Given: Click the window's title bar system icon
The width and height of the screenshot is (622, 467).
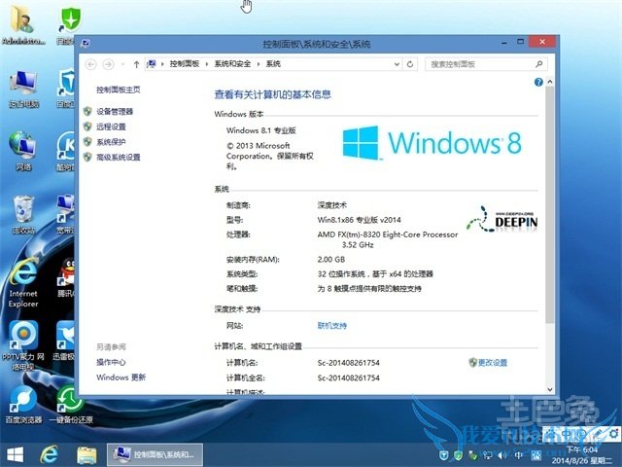Looking at the screenshot, I should click(x=86, y=43).
